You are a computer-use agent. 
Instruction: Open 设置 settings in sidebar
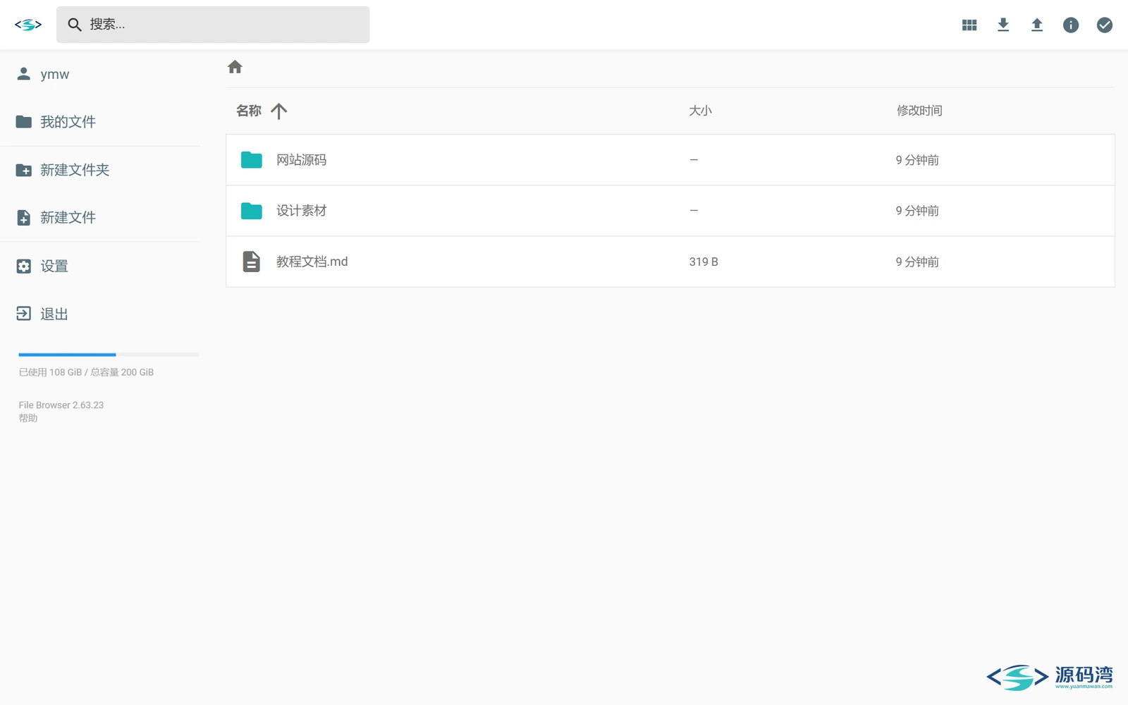coord(102,266)
